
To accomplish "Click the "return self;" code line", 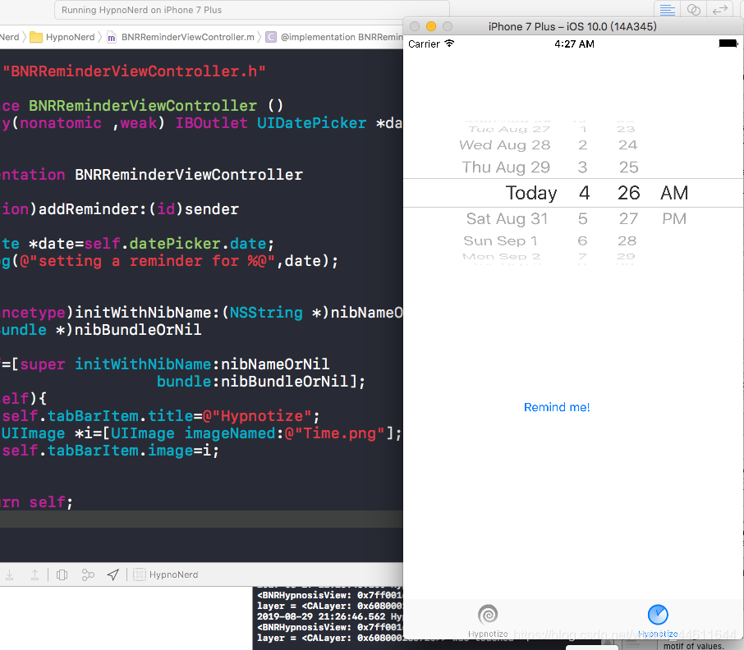I will (36, 502).
